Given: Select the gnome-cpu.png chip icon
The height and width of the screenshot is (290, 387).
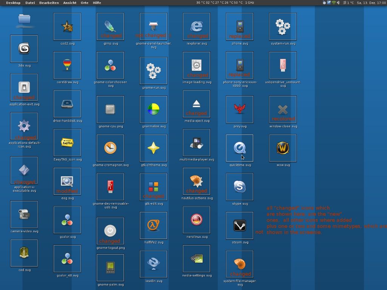Looking at the screenshot, I should [110, 110].
